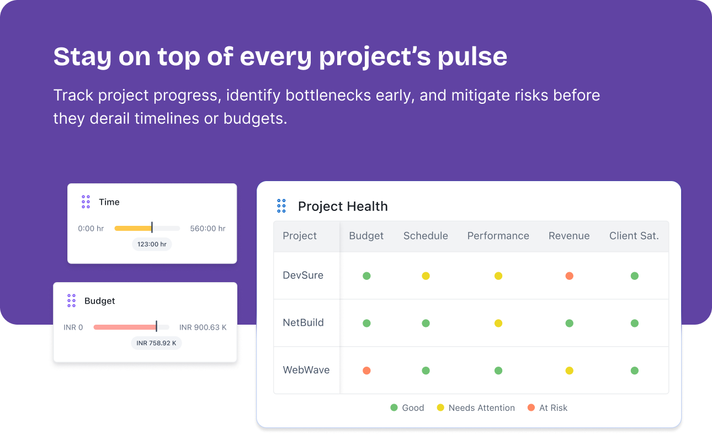This screenshot has height=434, width=712.
Task: Click the Needs Attention legend item
Action: (476, 408)
